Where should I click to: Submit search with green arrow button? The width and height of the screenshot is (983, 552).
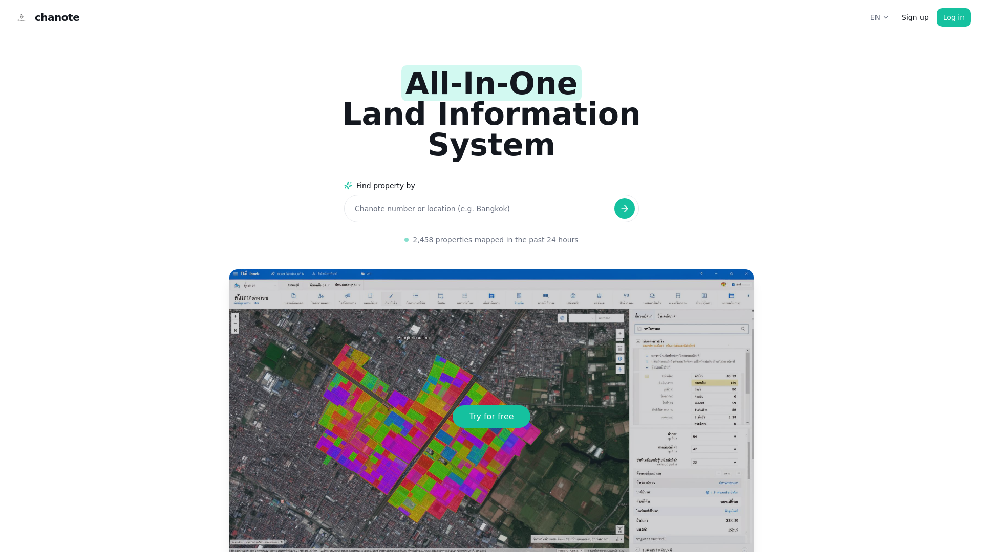(624, 209)
